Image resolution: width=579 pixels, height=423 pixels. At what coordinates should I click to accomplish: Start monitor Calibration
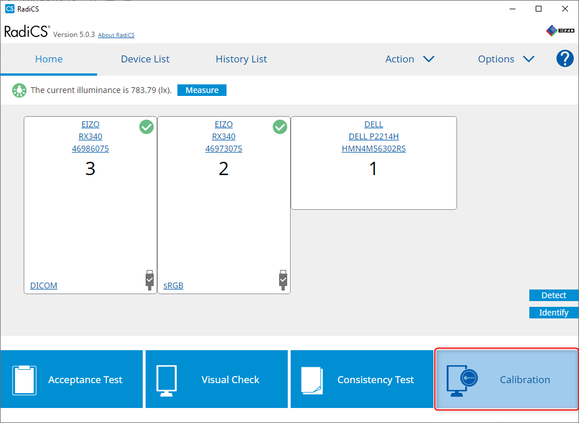(507, 379)
